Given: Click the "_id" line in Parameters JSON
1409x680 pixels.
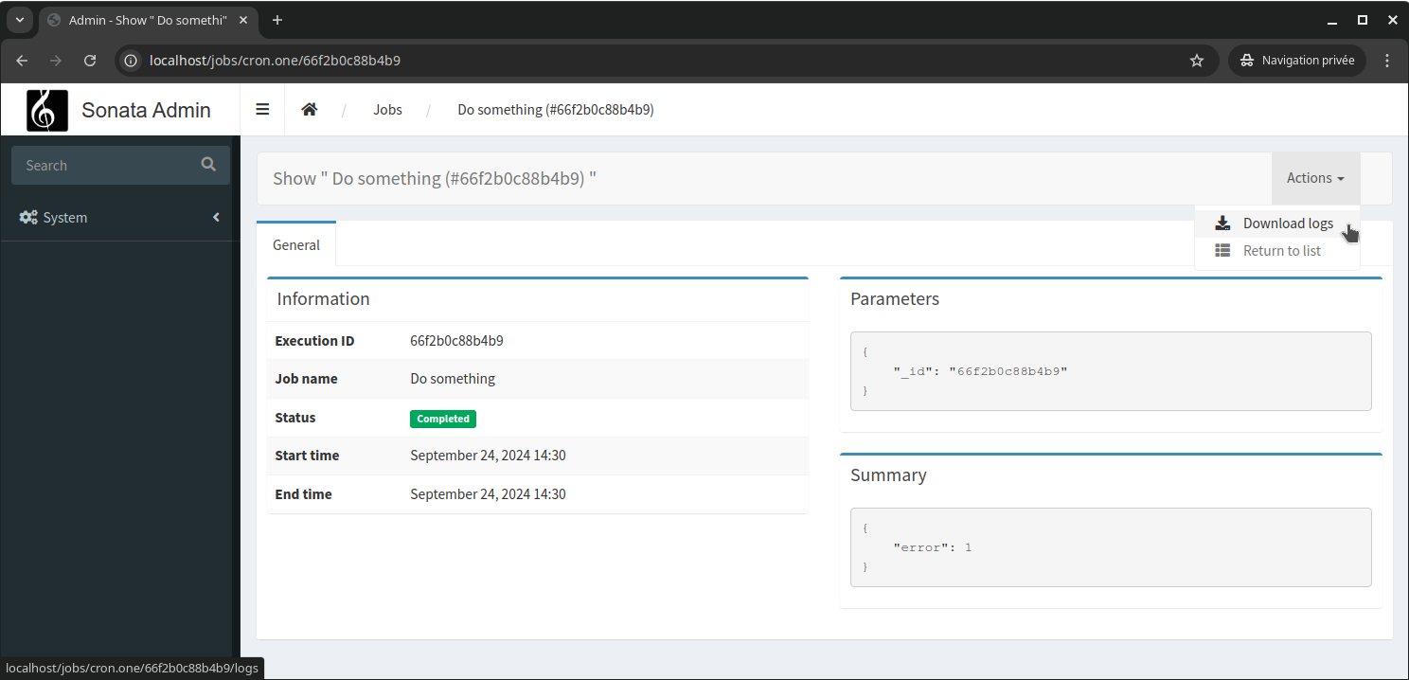Looking at the screenshot, I should pos(980,371).
